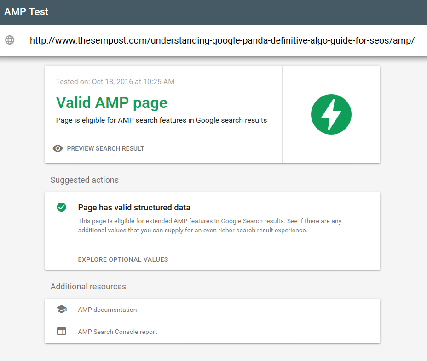Select the 'Valid AMP page' heading
Viewport: 427px width, 361px height.
(x=111, y=103)
